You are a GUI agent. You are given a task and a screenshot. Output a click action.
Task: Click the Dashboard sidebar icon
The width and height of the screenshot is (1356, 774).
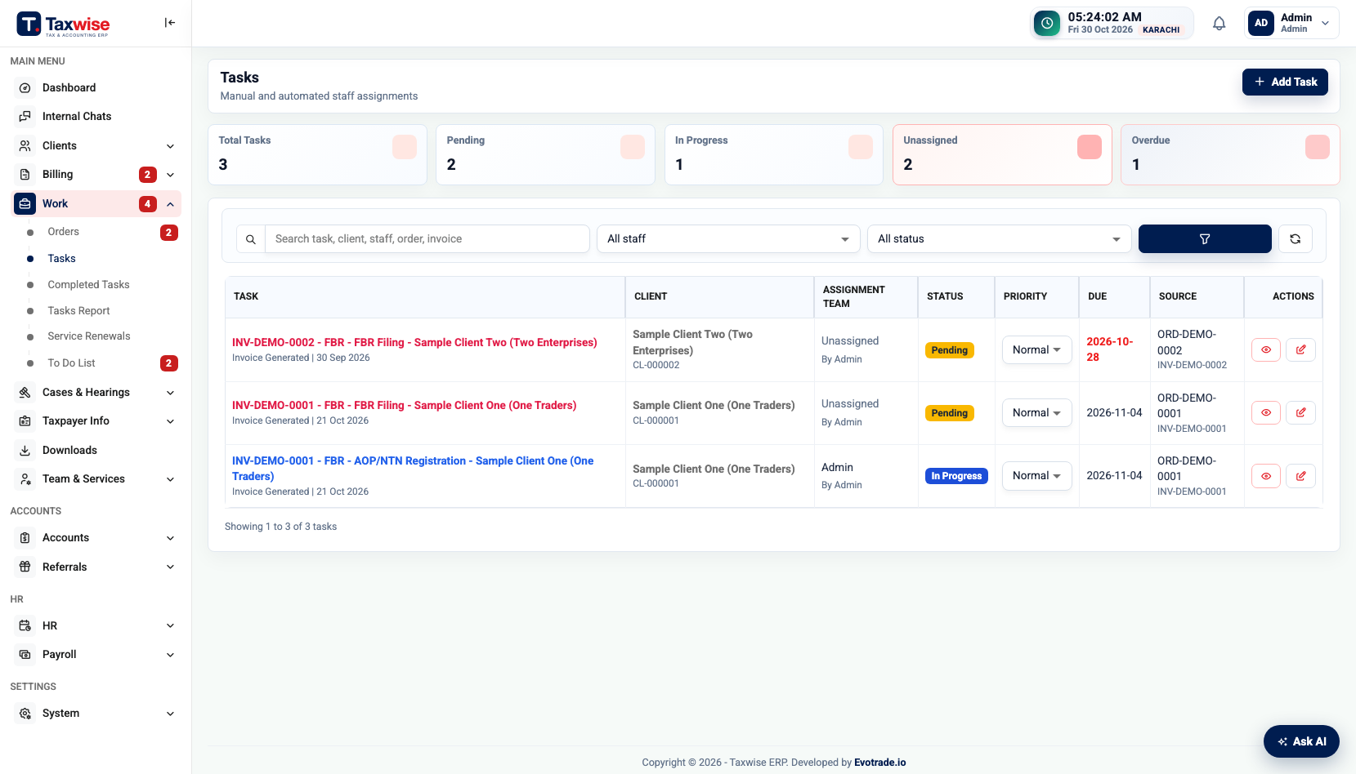click(x=25, y=88)
